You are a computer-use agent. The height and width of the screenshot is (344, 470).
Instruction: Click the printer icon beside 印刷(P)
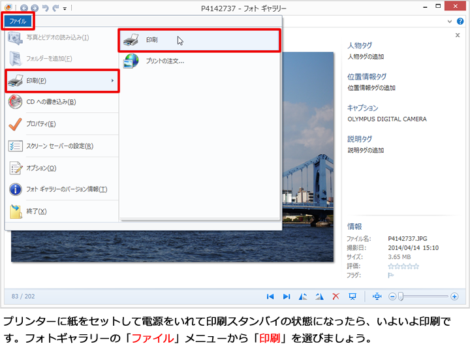(16, 80)
